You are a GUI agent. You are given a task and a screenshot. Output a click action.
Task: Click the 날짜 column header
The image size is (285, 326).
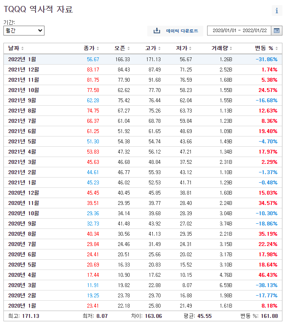pyautogui.click(x=14, y=48)
